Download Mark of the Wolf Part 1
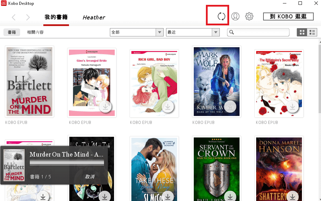This screenshot has height=201, width=321. (230, 107)
